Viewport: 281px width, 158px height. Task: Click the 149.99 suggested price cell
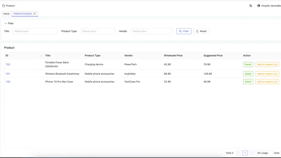[208, 74]
